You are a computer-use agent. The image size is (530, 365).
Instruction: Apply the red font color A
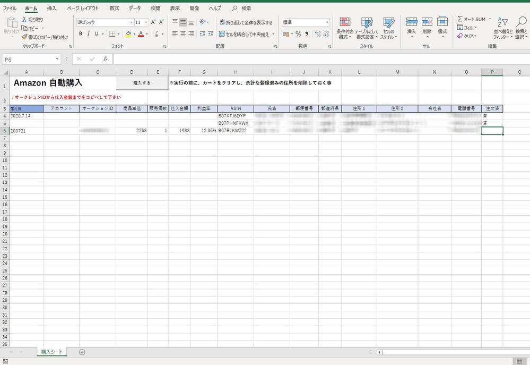[x=141, y=34]
